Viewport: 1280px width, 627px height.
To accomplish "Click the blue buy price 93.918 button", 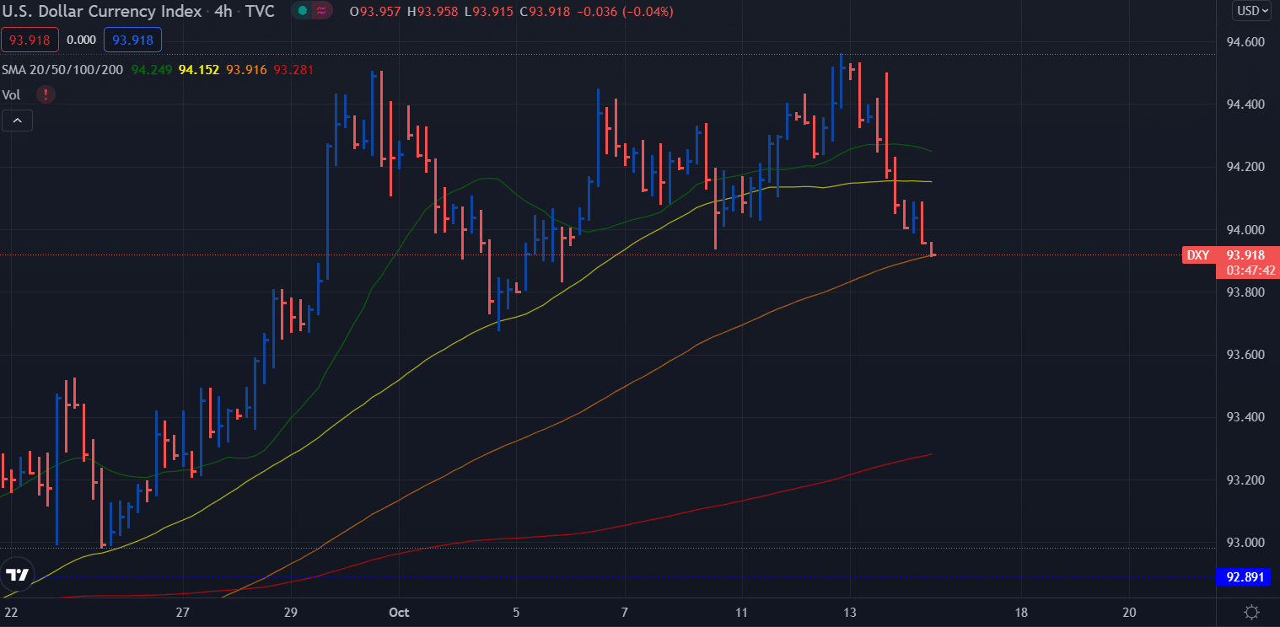I will (x=132, y=40).
